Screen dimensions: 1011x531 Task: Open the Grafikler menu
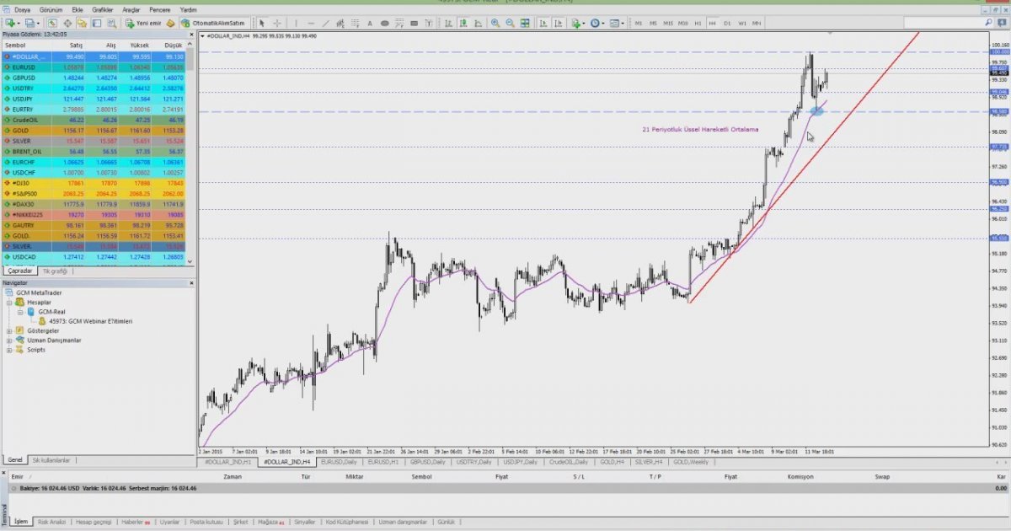tap(103, 9)
